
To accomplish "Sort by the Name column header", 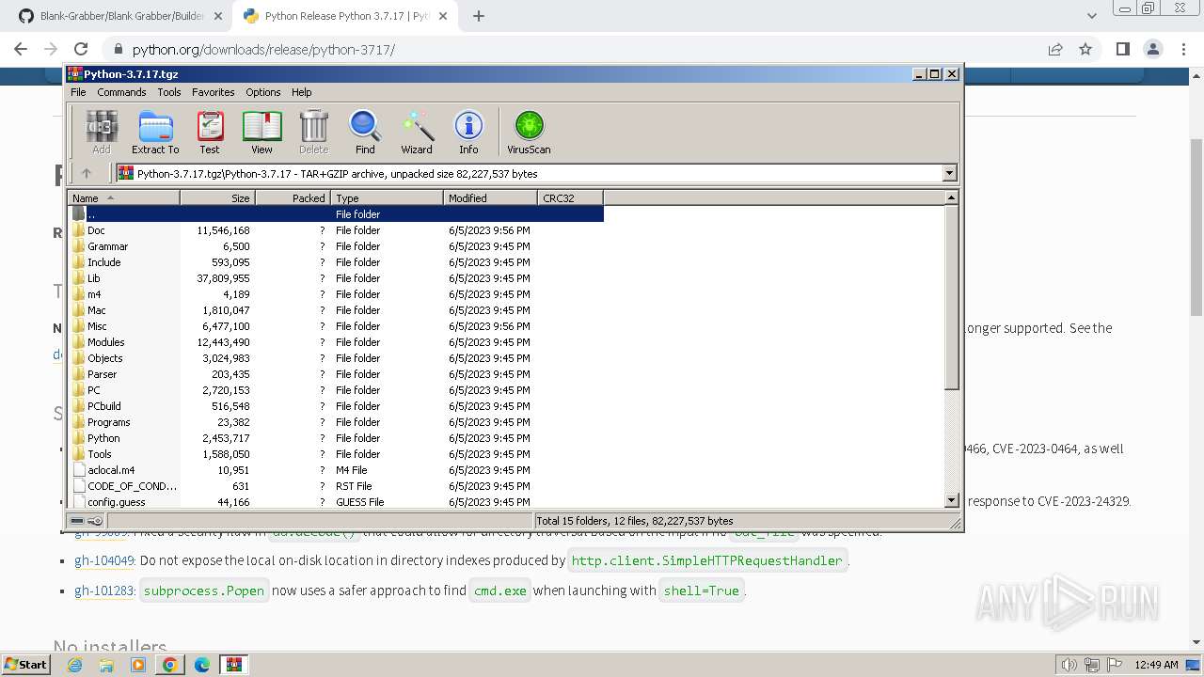I will [x=123, y=197].
